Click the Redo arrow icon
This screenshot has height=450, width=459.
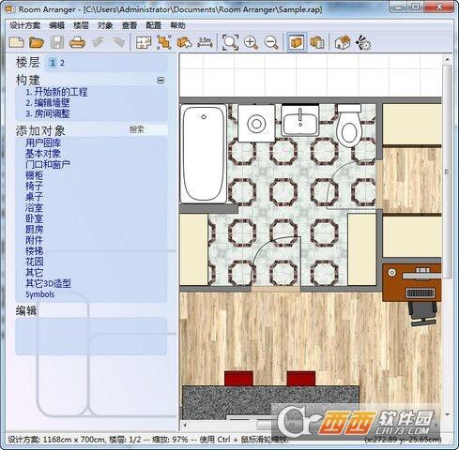[118, 42]
